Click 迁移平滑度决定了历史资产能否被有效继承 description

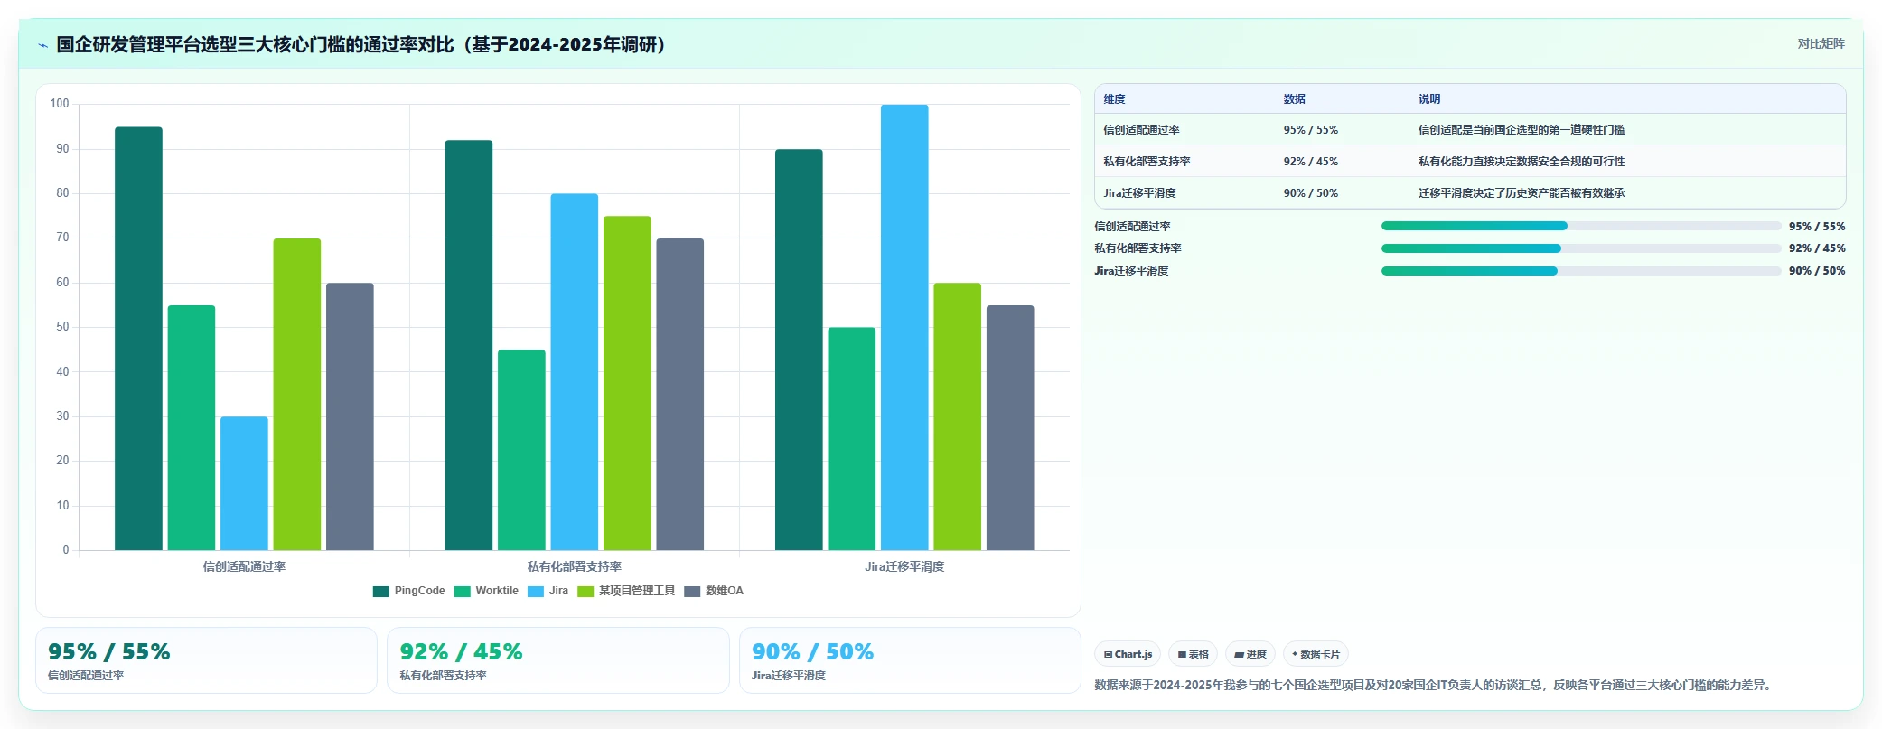coord(1522,193)
